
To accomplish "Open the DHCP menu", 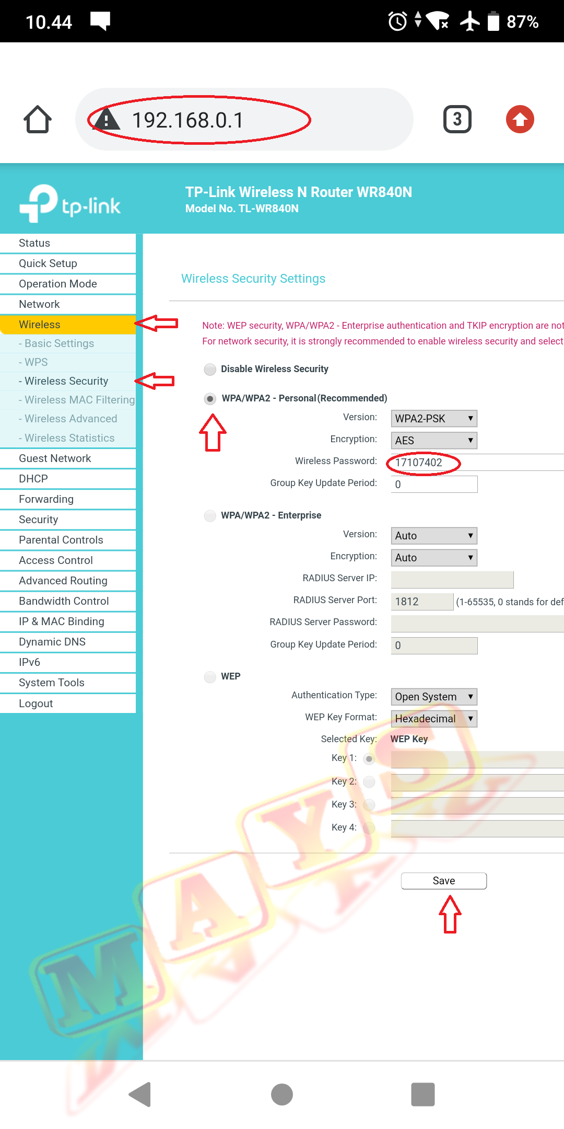I will (68, 479).
